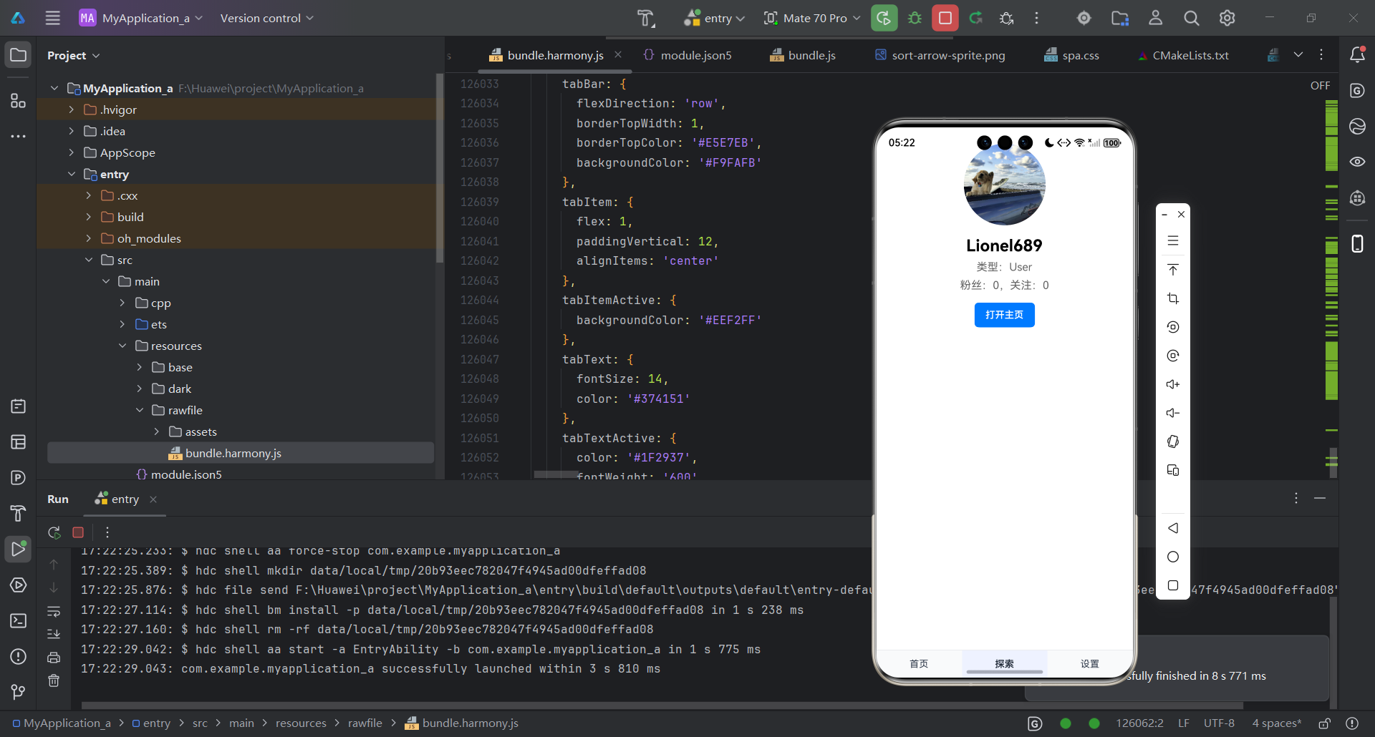Open the Build tool window hammer icon
1375x737 pixels.
coord(18,514)
